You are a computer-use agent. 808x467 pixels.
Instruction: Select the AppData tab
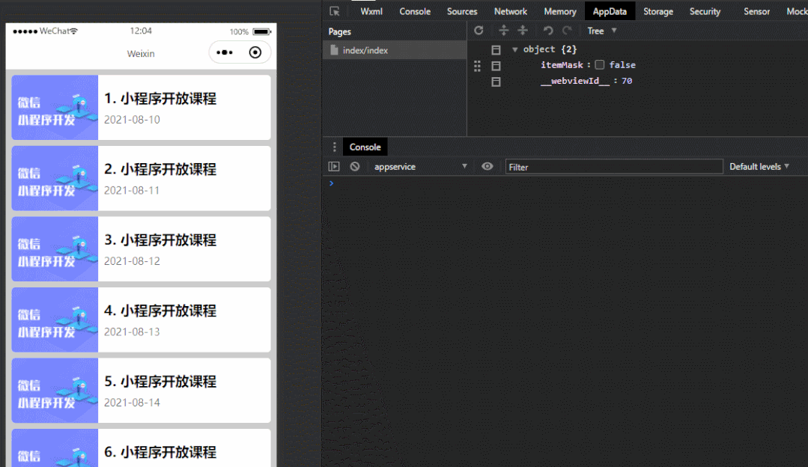[x=610, y=11]
